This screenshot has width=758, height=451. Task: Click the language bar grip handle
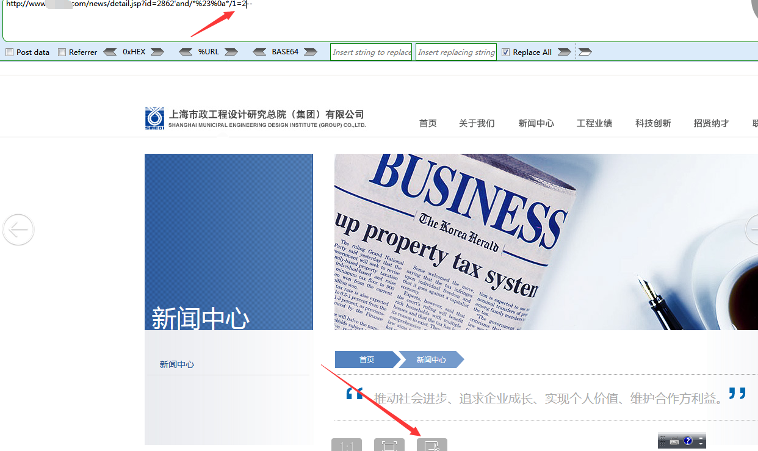click(663, 441)
